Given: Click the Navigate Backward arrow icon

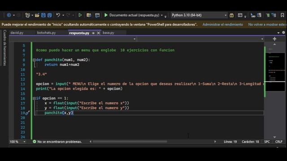Looking at the screenshot, I should (x=9, y=15).
